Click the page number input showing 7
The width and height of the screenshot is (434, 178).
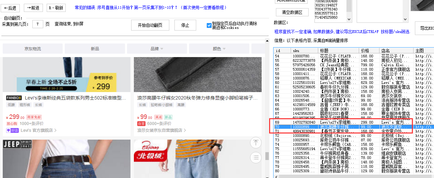pos(37,24)
